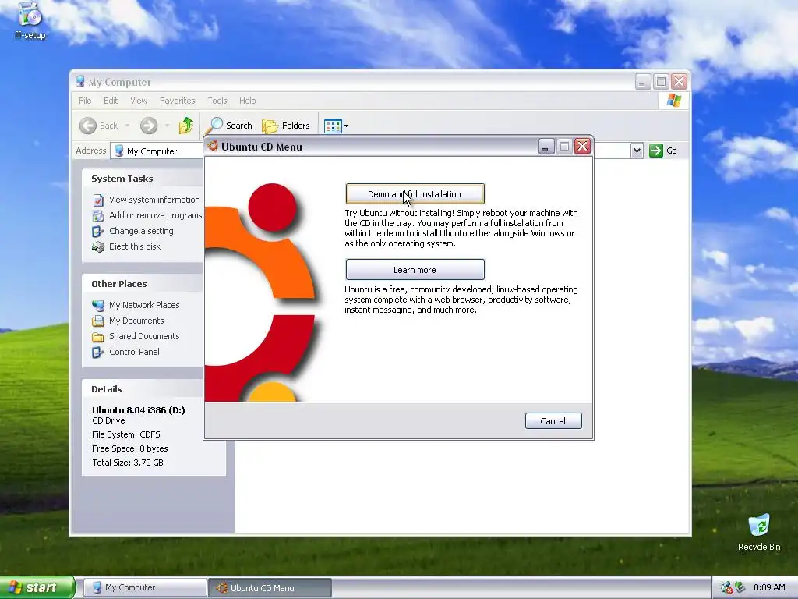Minimize the Ubuntu CD Menu window
The image size is (798, 599).
[x=546, y=147]
